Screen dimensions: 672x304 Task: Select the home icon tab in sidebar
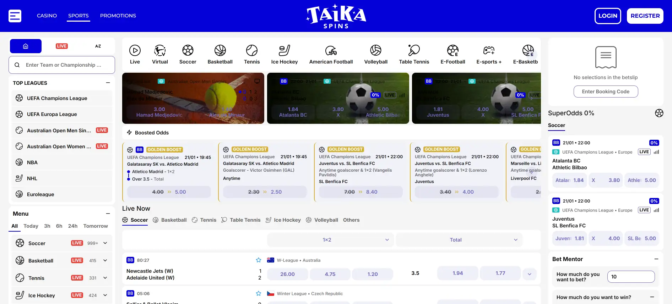pyautogui.click(x=26, y=46)
